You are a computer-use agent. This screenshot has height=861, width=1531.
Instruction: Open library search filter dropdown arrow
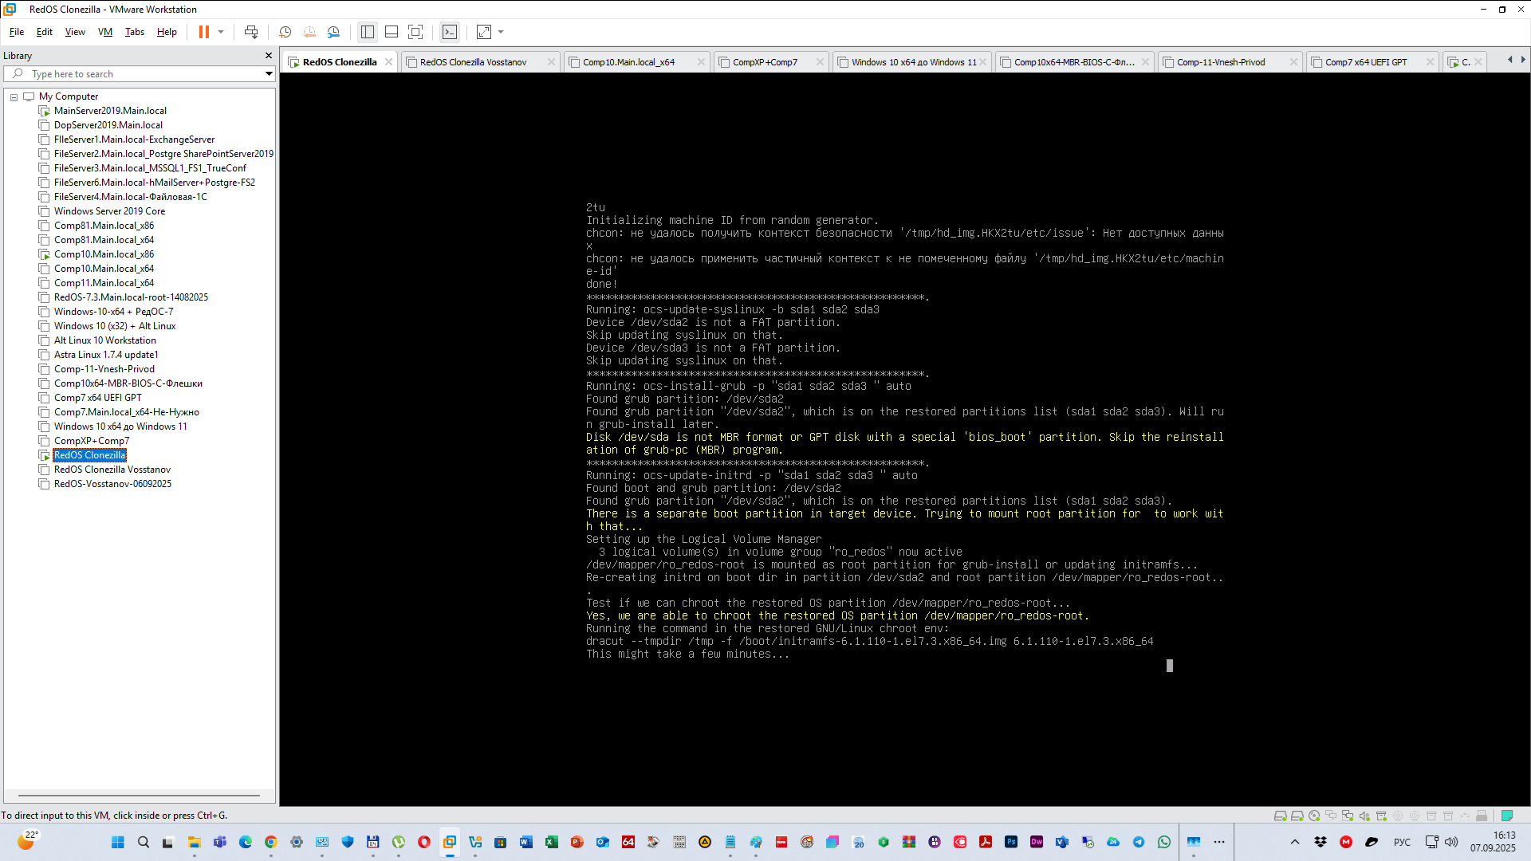click(x=269, y=73)
